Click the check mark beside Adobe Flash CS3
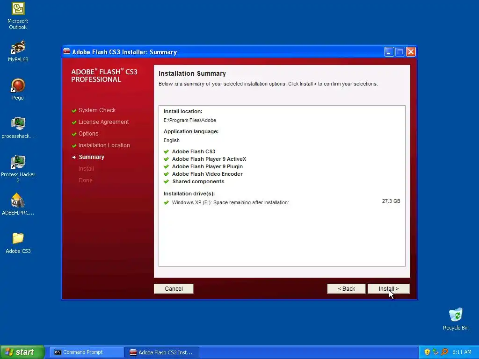 [166, 151]
